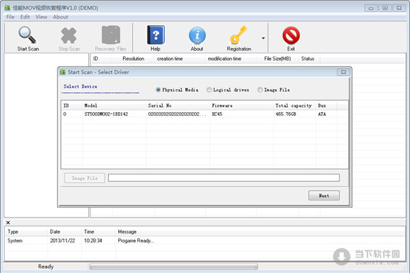Click the Ready text in status bar
Viewport: 410px width, 273px height.
click(x=46, y=266)
